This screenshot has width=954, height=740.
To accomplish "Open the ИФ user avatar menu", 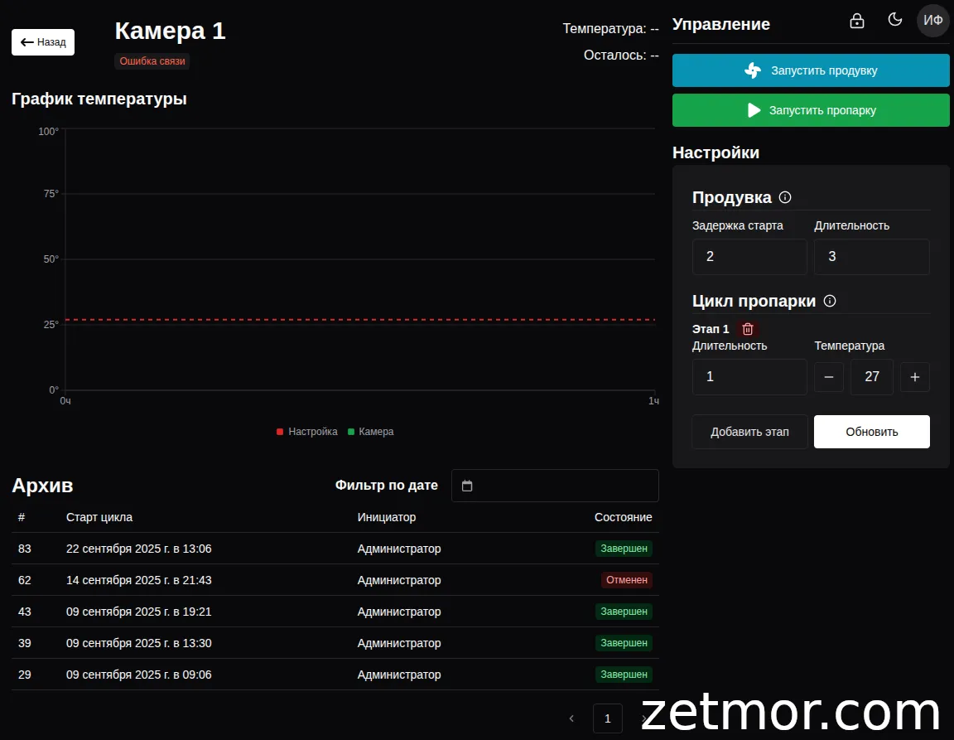I will pyautogui.click(x=933, y=21).
